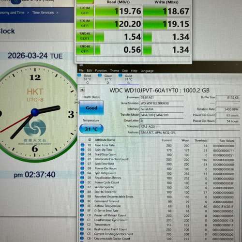Open the Function menu
The height and width of the screenshot is (242, 242).
(101, 71)
